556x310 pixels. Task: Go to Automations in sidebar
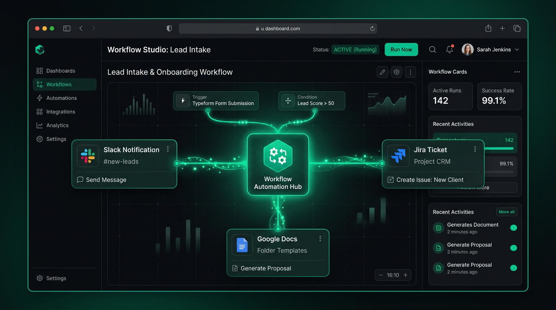(61, 98)
